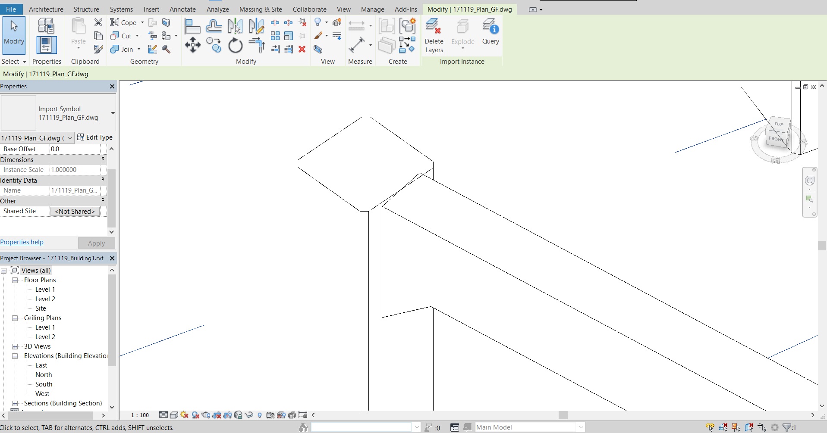This screenshot has height=433, width=827.
Task: Open the Properties help link
Action: pyautogui.click(x=22, y=242)
